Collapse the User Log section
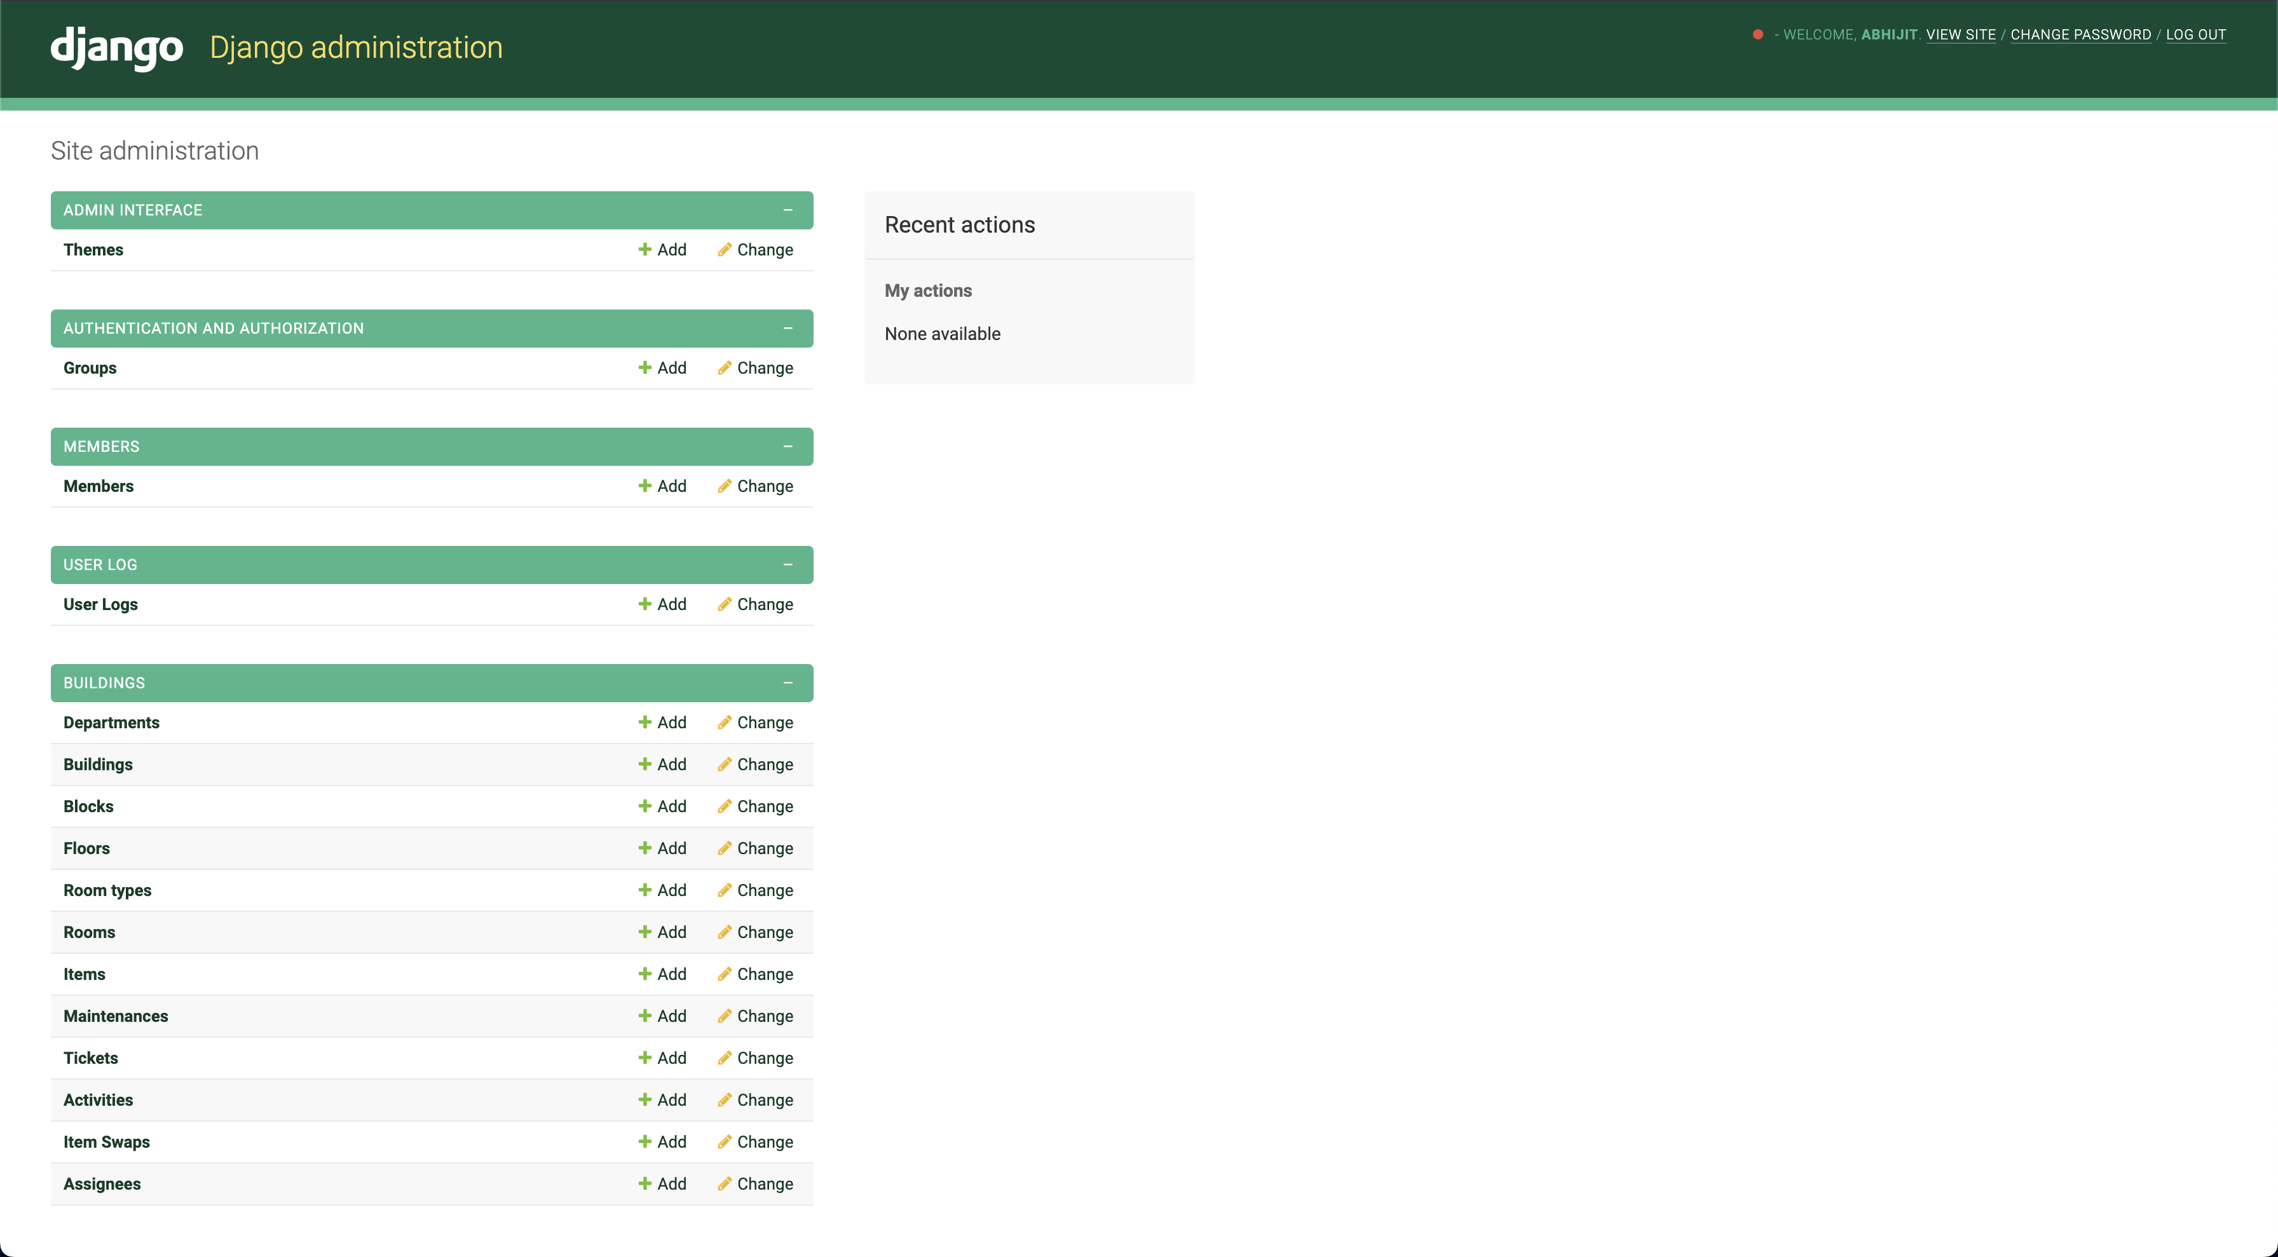 tap(788, 565)
